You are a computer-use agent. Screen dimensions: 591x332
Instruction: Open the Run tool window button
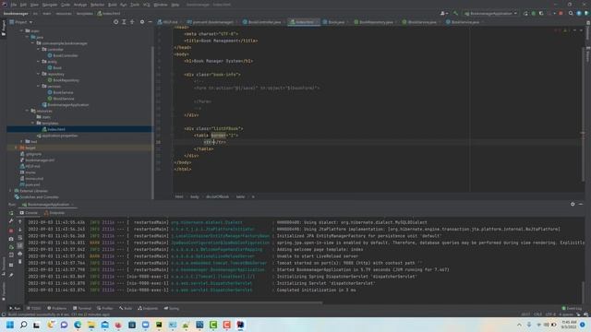pos(15,308)
